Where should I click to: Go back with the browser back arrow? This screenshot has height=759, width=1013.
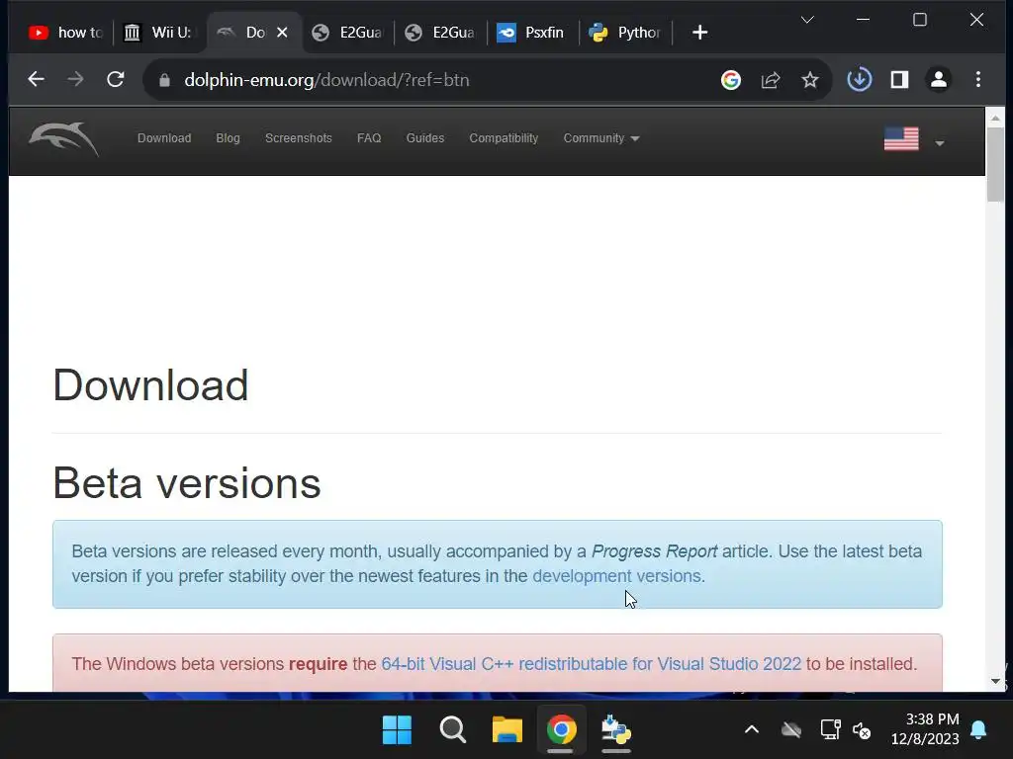[37, 79]
